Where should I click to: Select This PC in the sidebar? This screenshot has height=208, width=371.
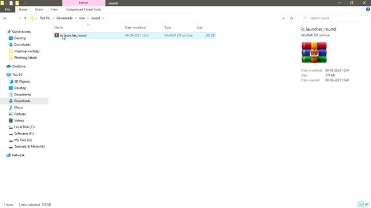coord(17,75)
